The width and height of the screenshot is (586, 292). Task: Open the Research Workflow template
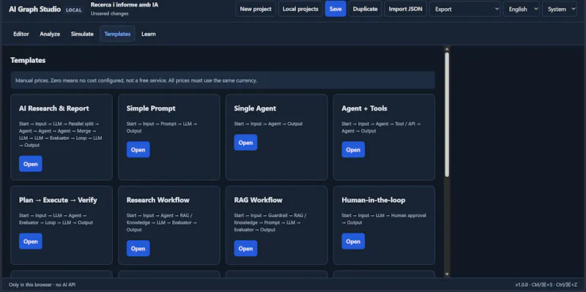tap(138, 248)
